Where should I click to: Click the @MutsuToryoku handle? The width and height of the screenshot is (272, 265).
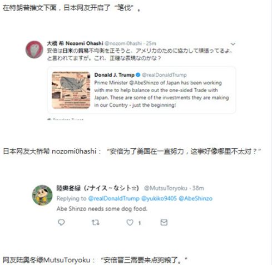166,188
